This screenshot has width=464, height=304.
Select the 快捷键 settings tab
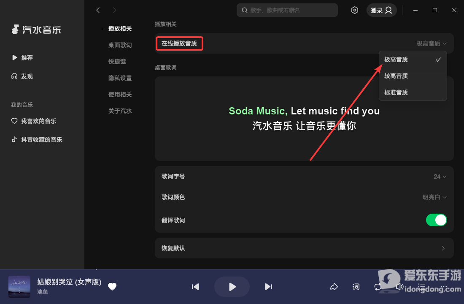coord(117,61)
